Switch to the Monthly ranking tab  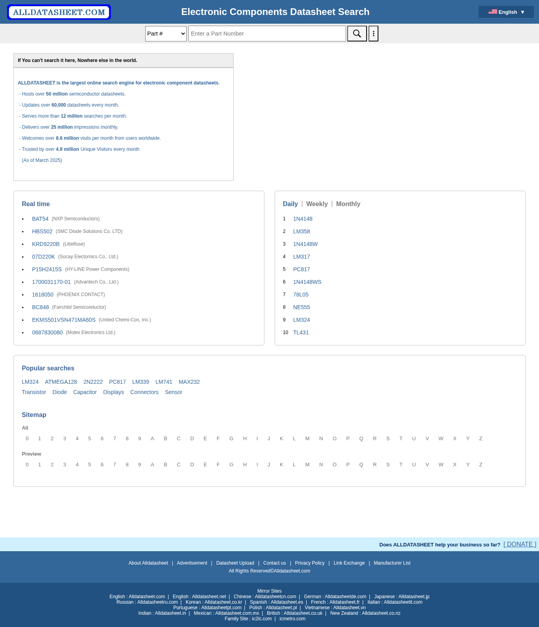coord(348,204)
